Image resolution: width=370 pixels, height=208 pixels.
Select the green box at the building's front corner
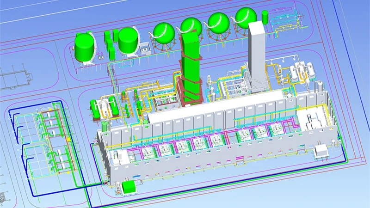coord(129,187)
